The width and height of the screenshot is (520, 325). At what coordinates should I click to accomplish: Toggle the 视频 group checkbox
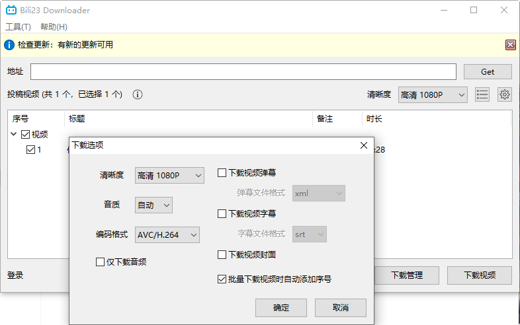pyautogui.click(x=26, y=134)
